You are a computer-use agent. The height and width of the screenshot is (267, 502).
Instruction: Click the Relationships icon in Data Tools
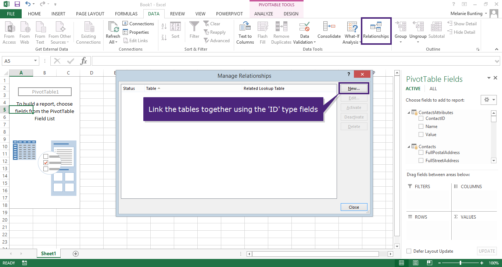(x=376, y=28)
